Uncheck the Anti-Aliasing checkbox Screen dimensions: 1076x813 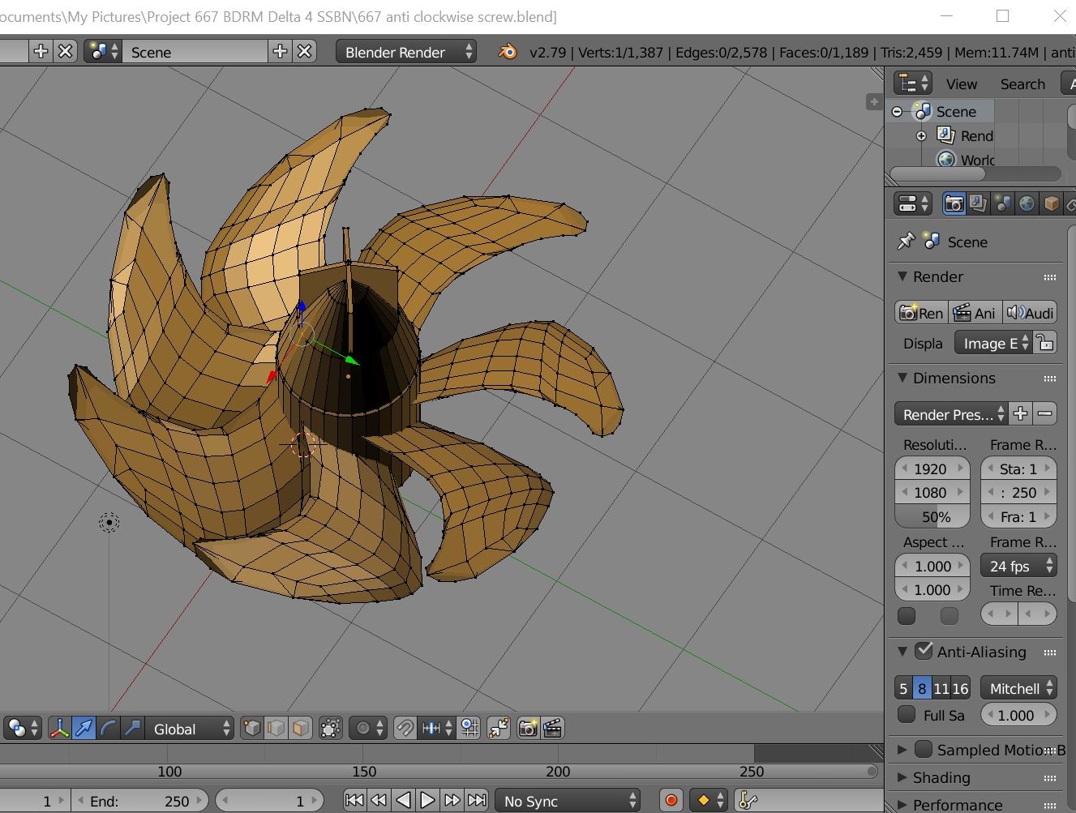(924, 651)
